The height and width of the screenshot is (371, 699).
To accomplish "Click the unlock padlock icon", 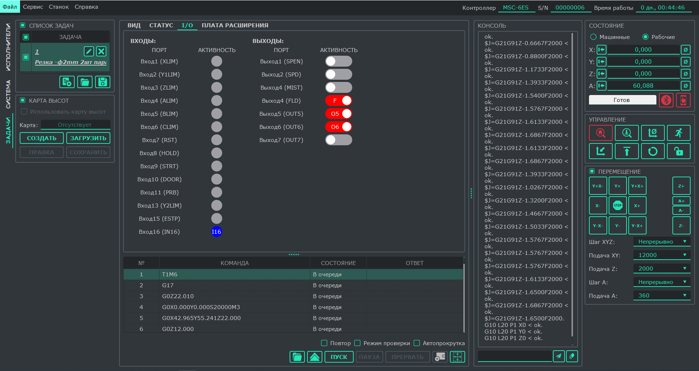I will coord(679,151).
